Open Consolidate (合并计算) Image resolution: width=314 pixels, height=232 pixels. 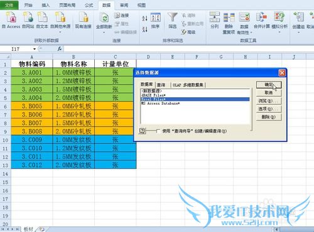pyautogui.click(x=262, y=20)
